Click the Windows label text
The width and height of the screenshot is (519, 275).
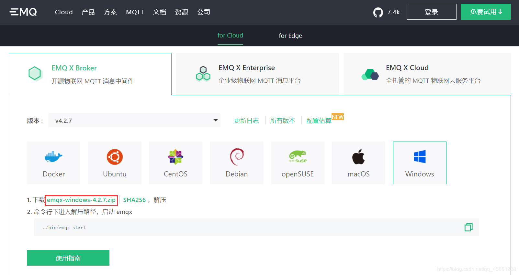coord(420,174)
